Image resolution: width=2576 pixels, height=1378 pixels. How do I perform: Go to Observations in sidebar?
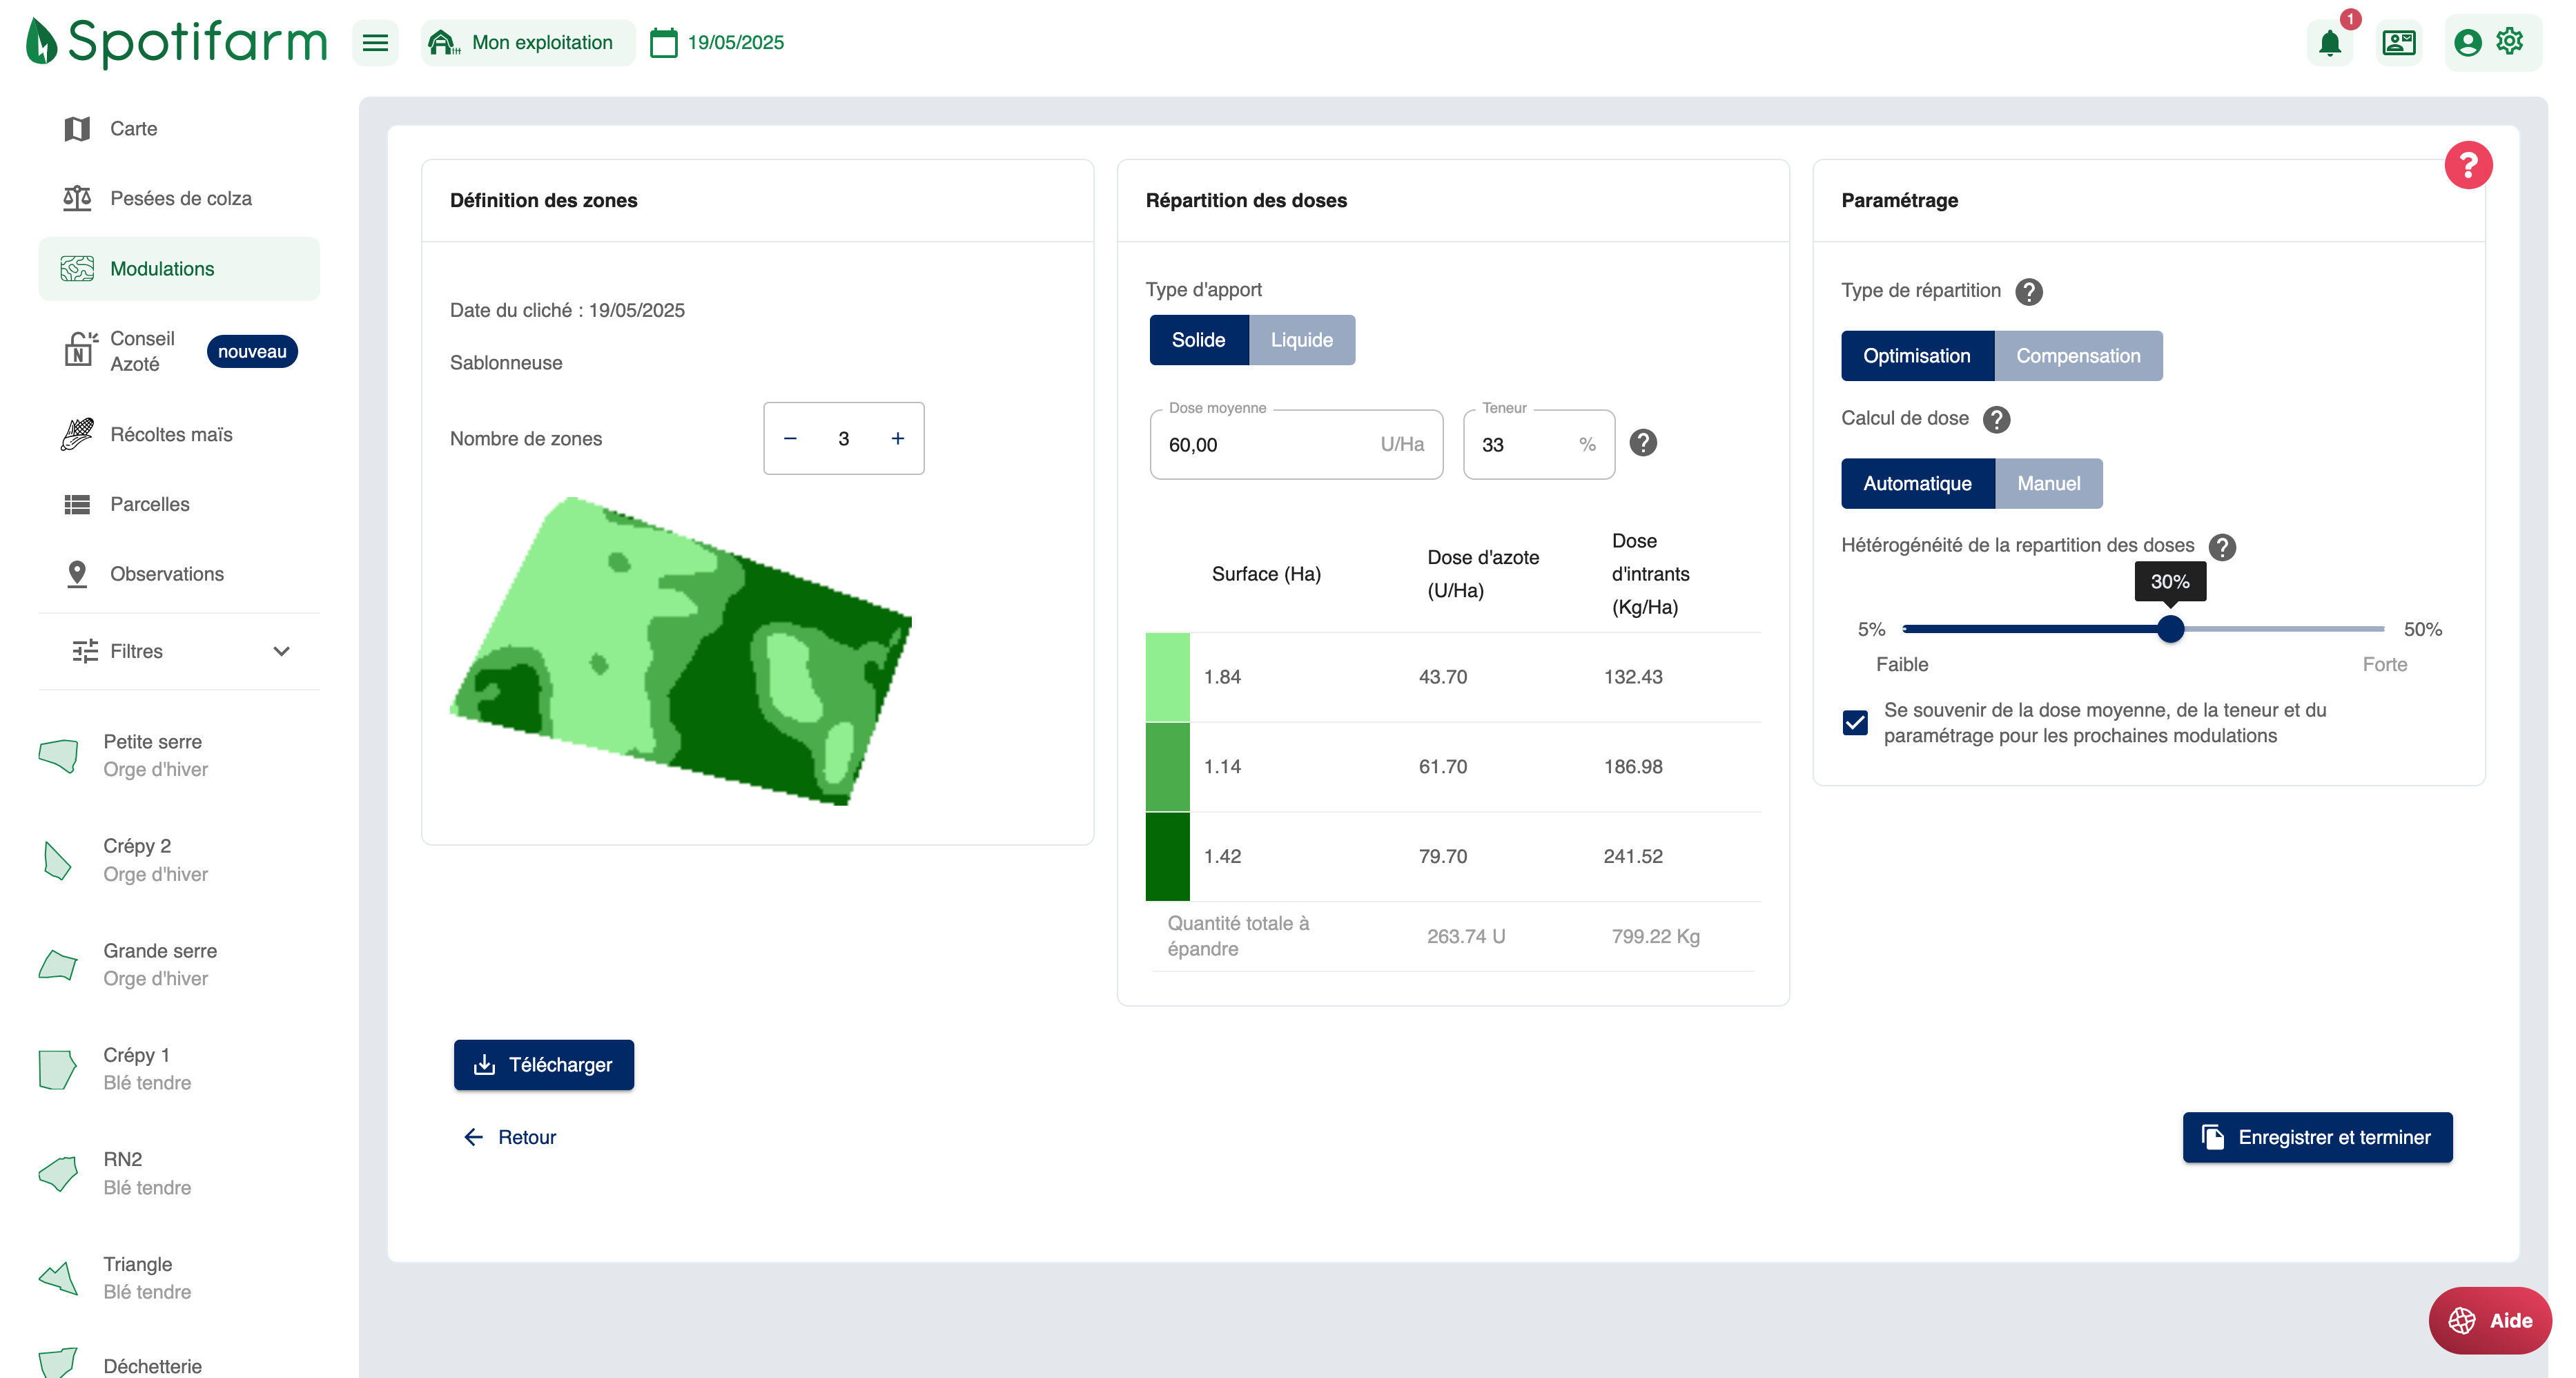tap(166, 574)
